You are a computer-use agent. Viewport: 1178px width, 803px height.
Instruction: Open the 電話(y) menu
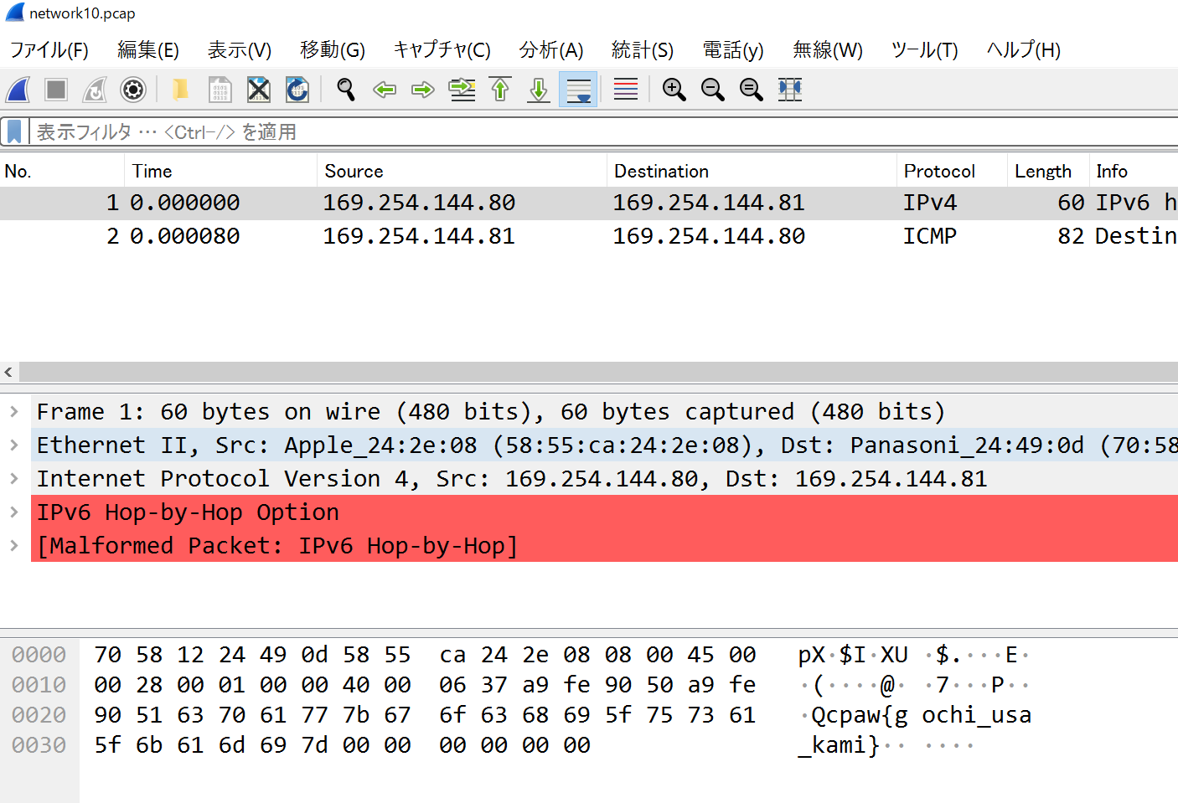point(733,50)
